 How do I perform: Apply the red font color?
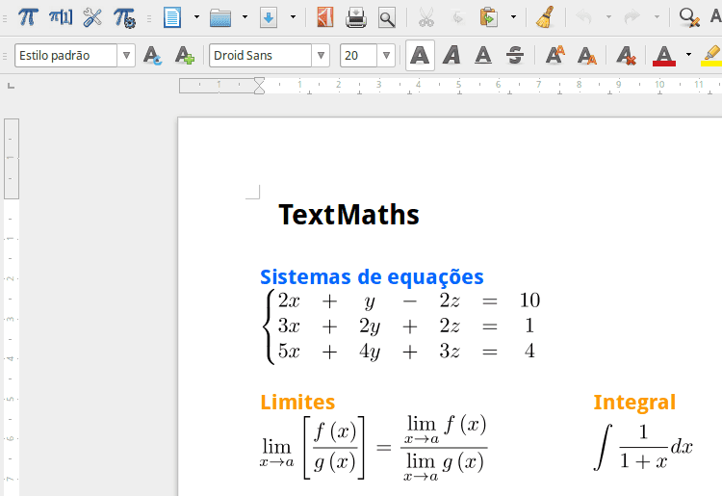coord(664,56)
